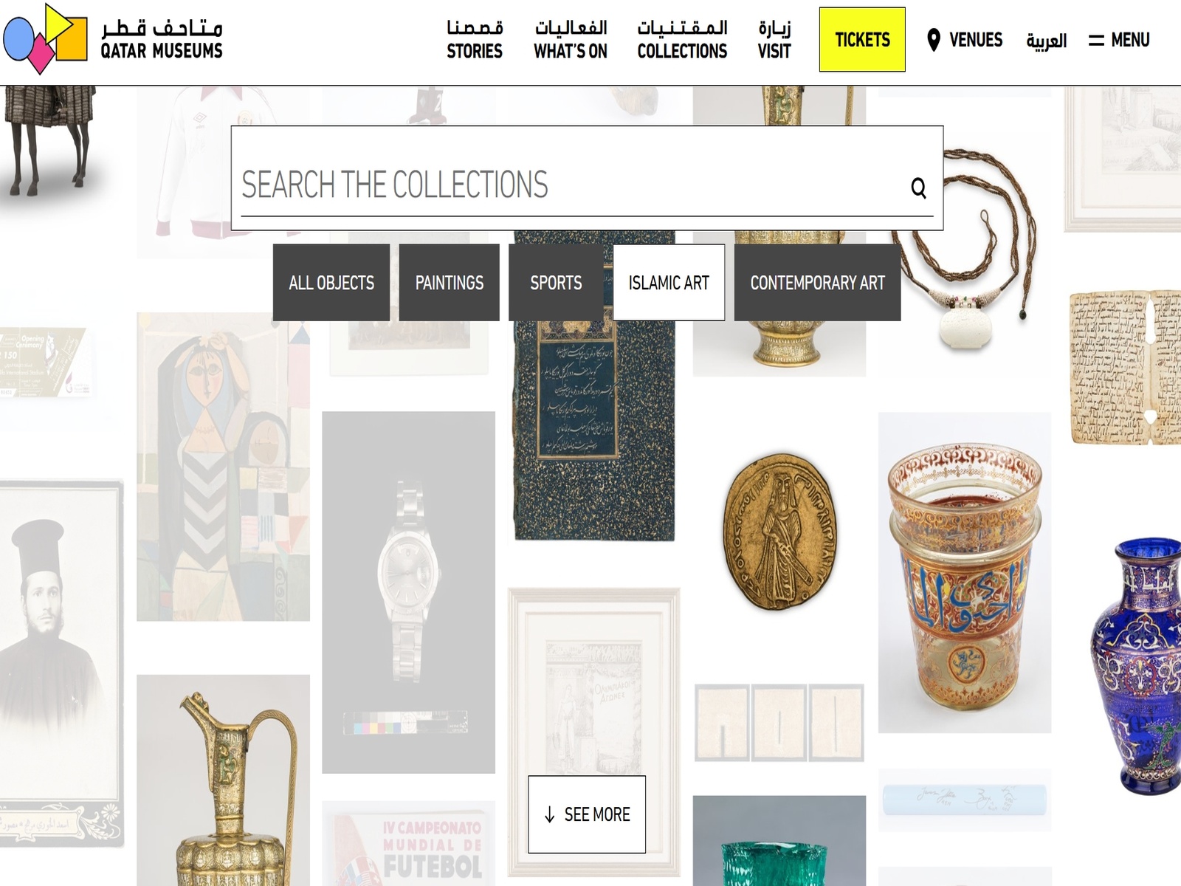Select the Islamic Art filter
Image resolution: width=1181 pixels, height=886 pixels.
669,282
